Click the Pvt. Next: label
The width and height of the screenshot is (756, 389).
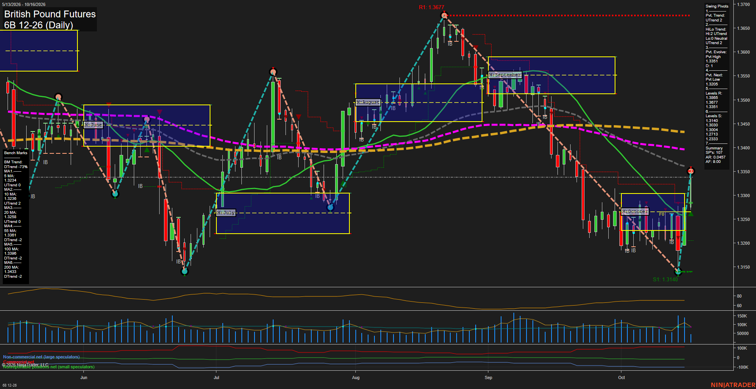click(714, 75)
